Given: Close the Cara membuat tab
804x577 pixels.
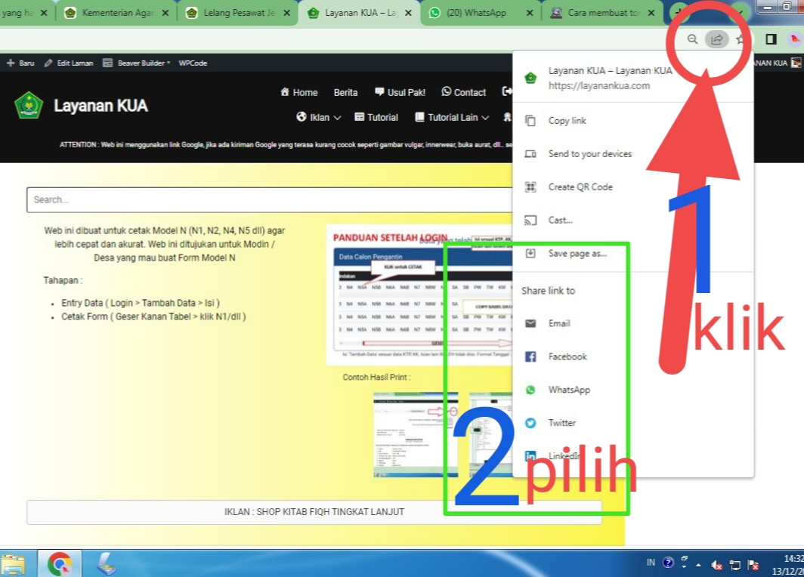Looking at the screenshot, I should 651,13.
